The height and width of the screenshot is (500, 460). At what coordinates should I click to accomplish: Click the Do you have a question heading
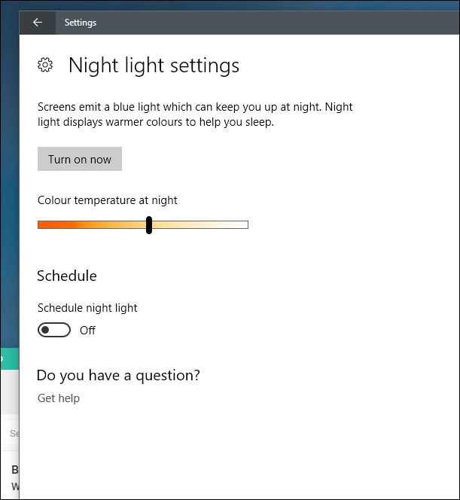tap(119, 375)
